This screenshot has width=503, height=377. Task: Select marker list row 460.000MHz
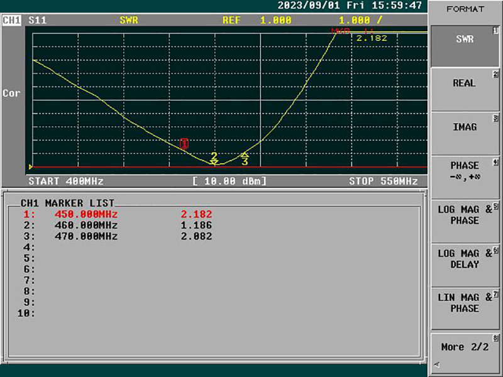coord(118,225)
